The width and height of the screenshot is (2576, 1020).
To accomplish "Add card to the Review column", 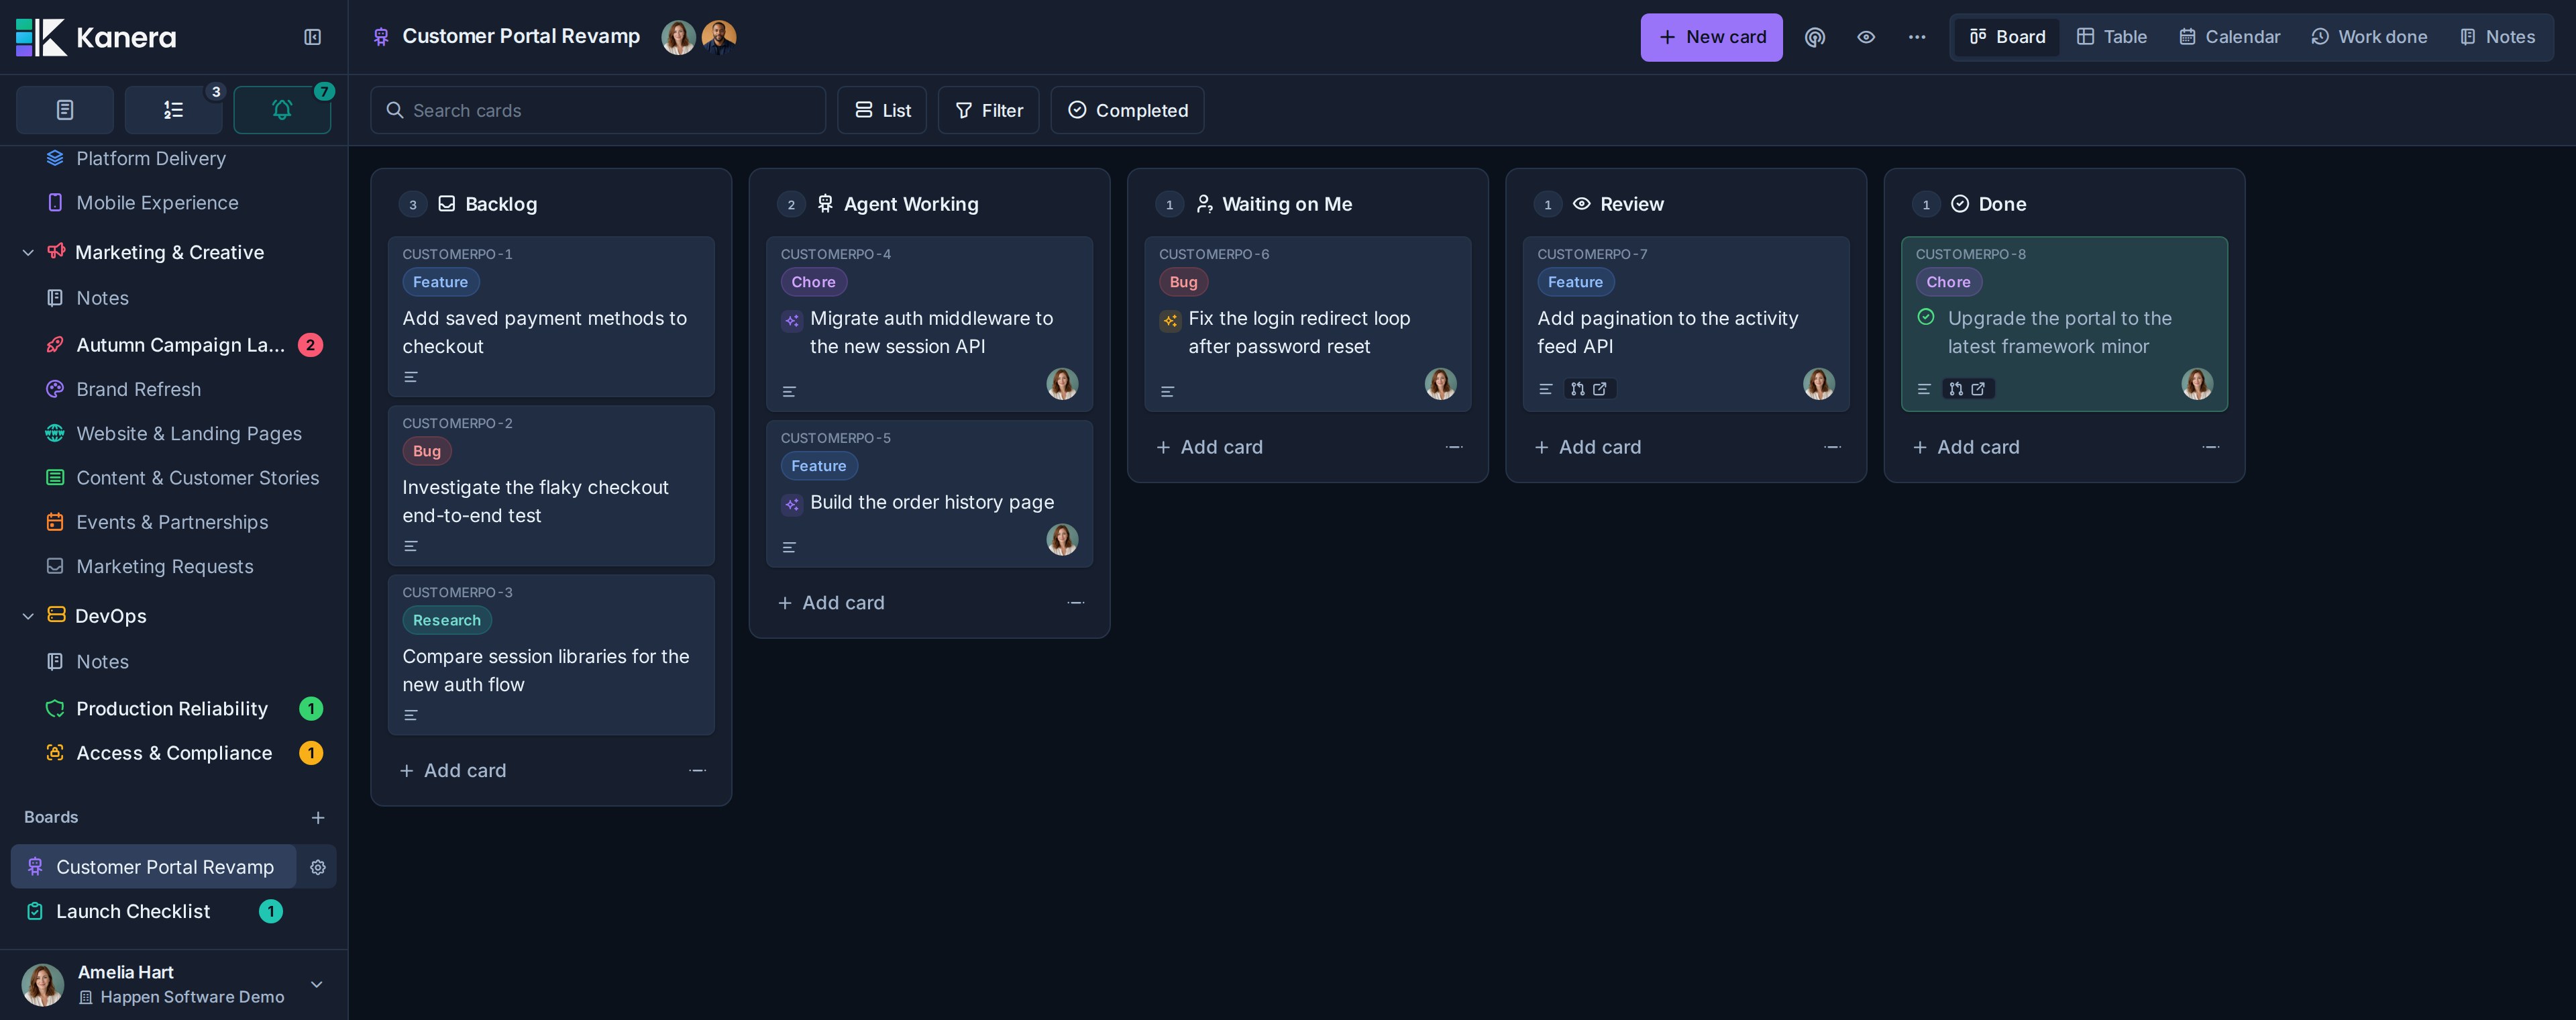I will 1588,447.
